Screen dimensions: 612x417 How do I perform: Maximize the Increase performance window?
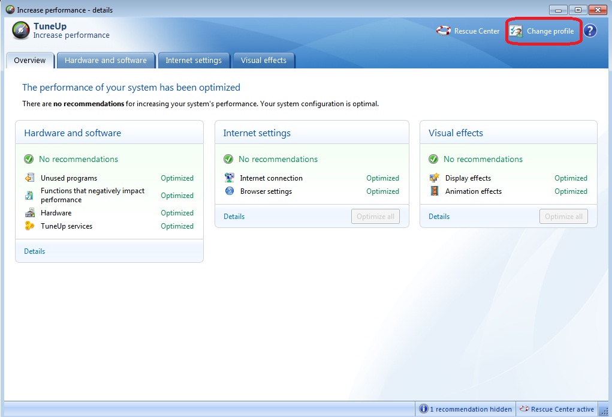click(578, 10)
